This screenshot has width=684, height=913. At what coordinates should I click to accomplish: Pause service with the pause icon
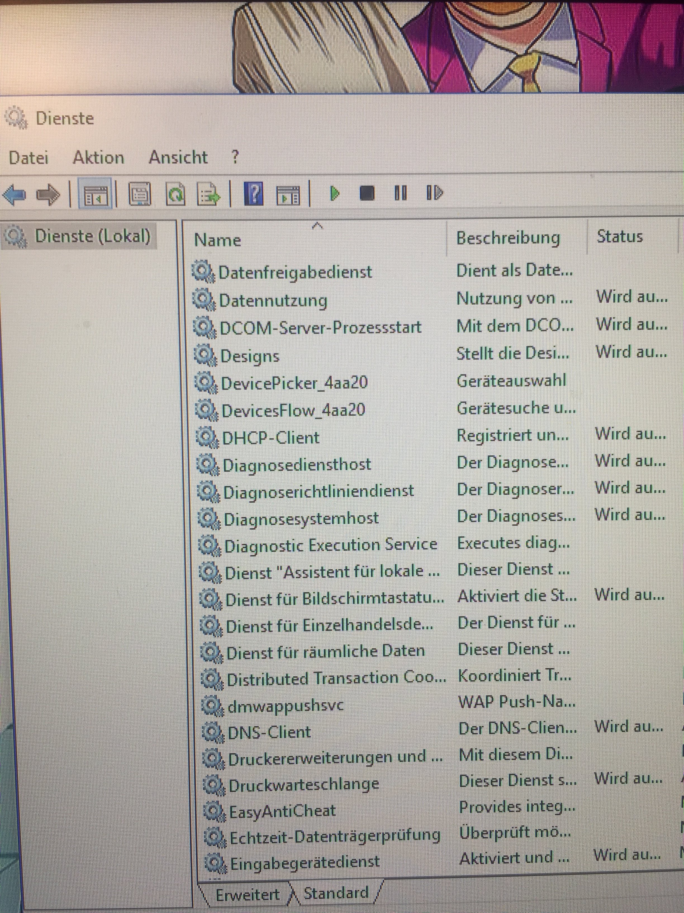[x=400, y=193]
